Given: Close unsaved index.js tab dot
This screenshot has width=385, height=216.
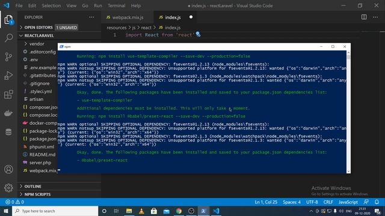Looking at the screenshot, I should [x=191, y=17].
